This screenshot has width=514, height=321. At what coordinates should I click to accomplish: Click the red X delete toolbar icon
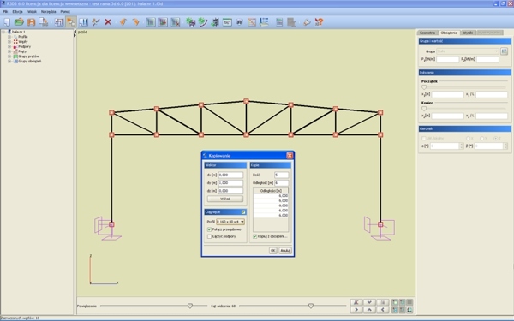pyautogui.click(x=108, y=22)
